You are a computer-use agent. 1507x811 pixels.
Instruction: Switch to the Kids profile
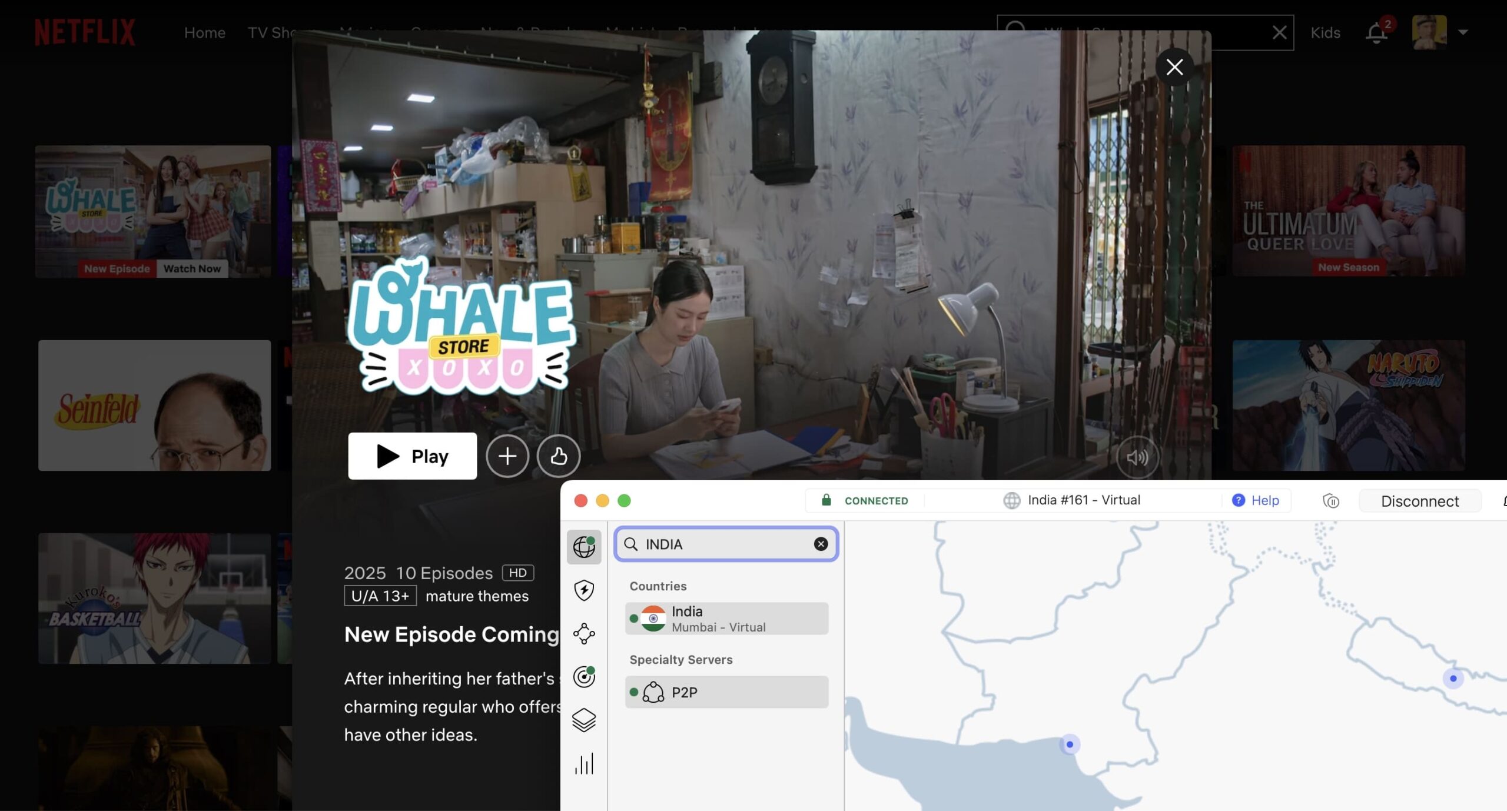pyautogui.click(x=1326, y=32)
